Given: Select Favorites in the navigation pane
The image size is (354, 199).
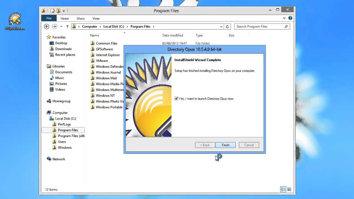Looking at the screenshot, I should pos(59,37).
